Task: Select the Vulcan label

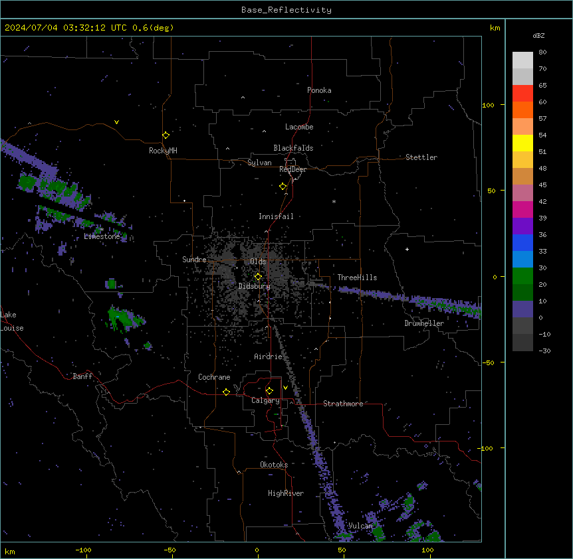Action: tap(360, 526)
